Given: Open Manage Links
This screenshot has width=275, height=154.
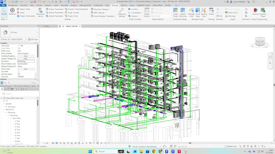Looking at the screenshot, I should tap(191, 13).
